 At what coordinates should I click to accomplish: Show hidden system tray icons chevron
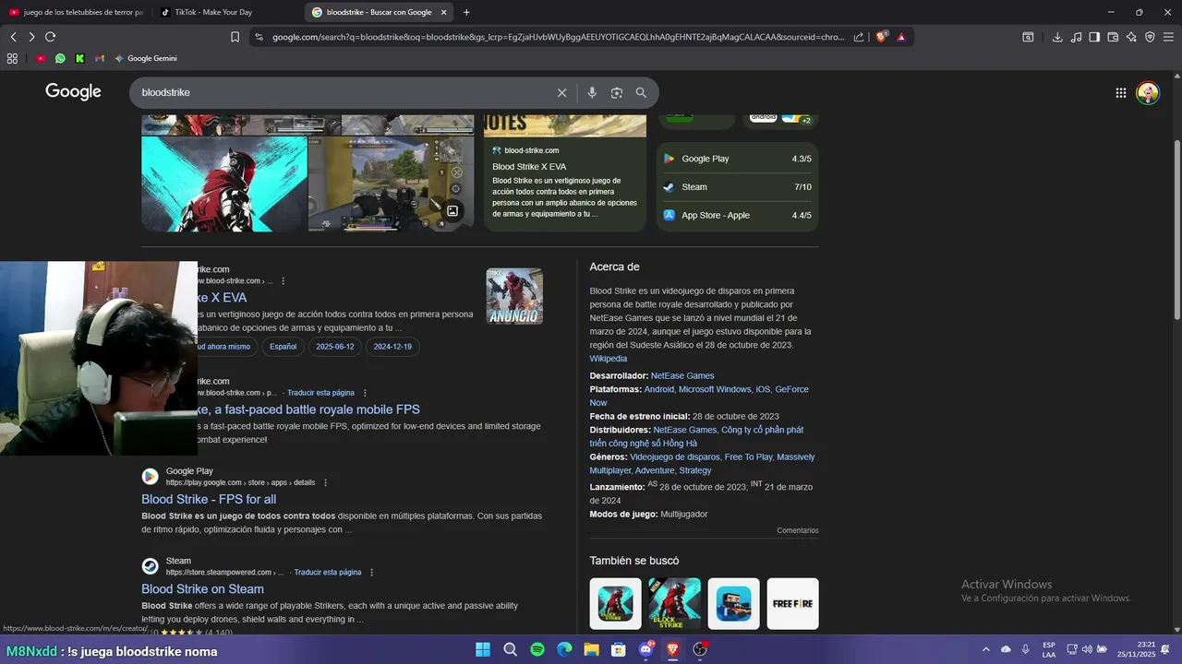(985, 649)
